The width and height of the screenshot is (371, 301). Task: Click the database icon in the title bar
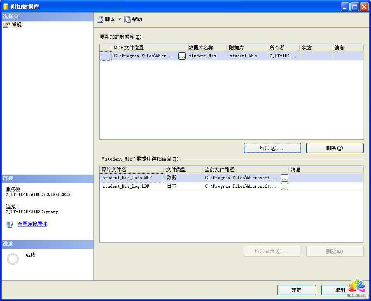[6, 7]
